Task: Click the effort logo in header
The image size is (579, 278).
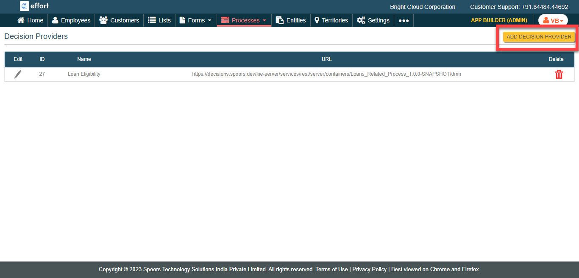Action: click(x=35, y=6)
